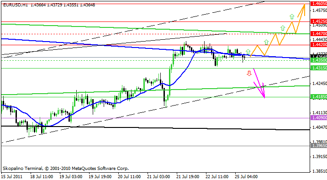Select the red 1.46050 price level label
The image size is (327, 180).
(x=319, y=4)
